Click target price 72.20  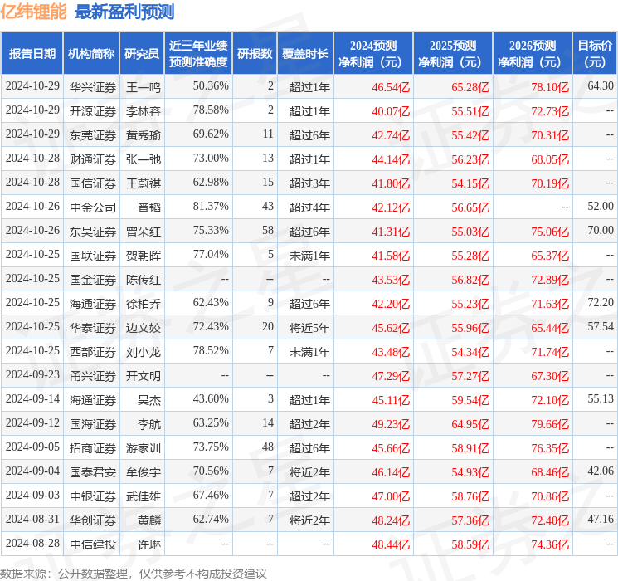[601, 302]
